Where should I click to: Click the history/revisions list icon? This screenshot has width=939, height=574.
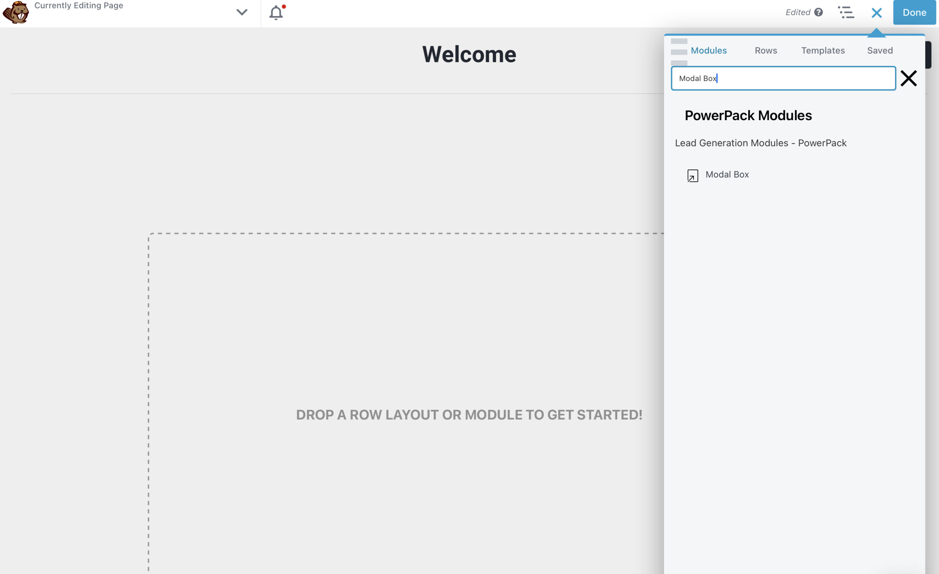click(845, 12)
